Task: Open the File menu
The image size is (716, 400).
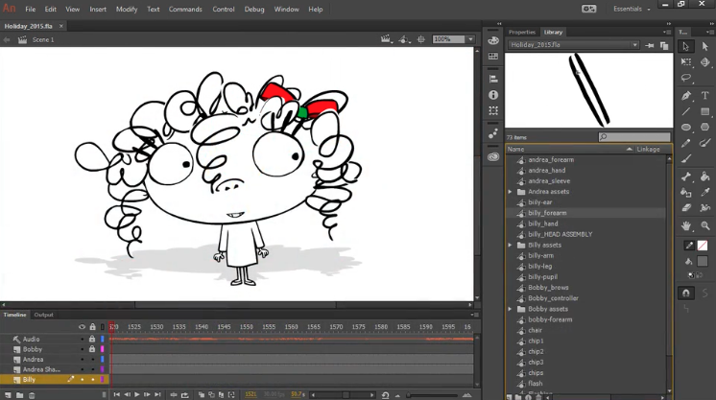Action: pos(30,10)
